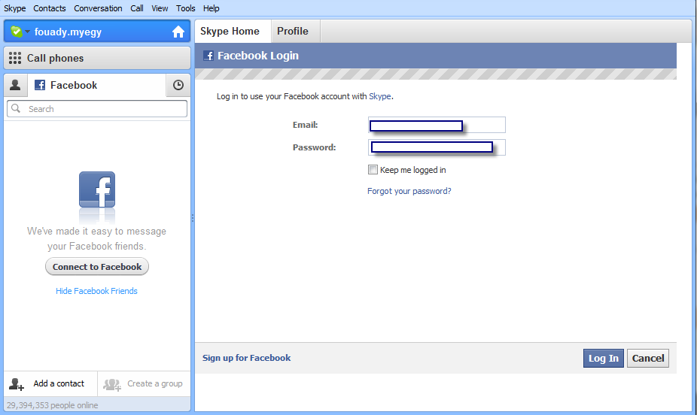The width and height of the screenshot is (697, 415).
Task: Open the Contacts menu
Action: [50, 8]
